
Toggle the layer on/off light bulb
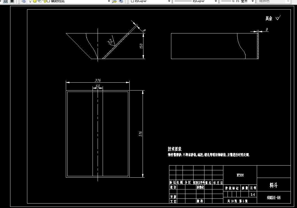tap(30, 1)
